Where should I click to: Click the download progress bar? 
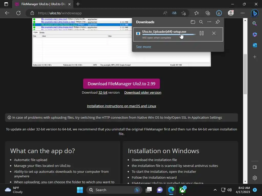(x=169, y=34)
